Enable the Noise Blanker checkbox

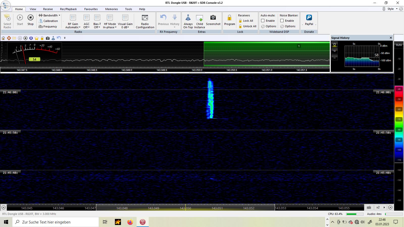[x=282, y=21]
